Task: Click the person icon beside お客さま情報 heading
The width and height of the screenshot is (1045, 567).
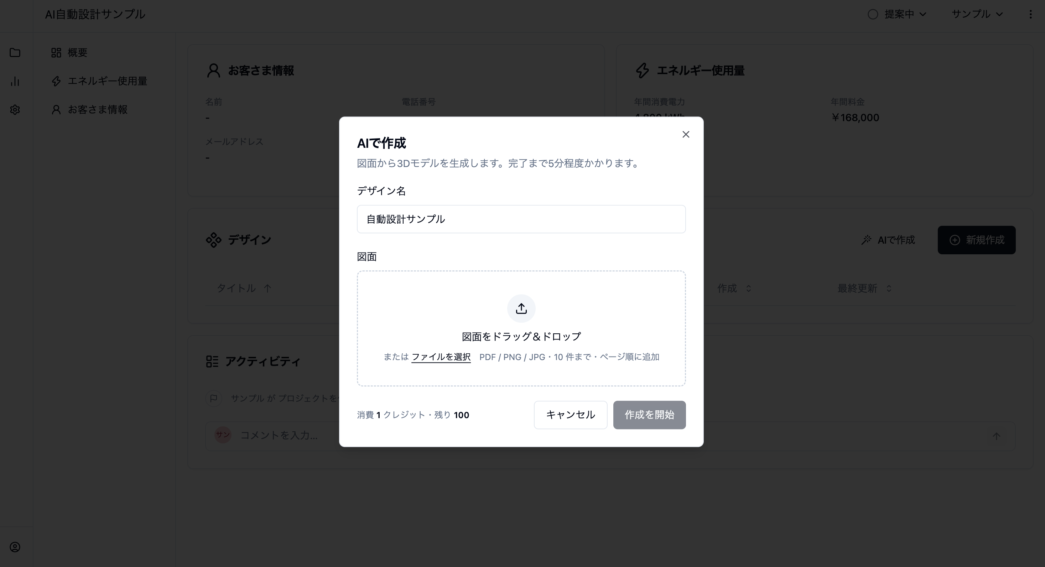Action: 213,71
